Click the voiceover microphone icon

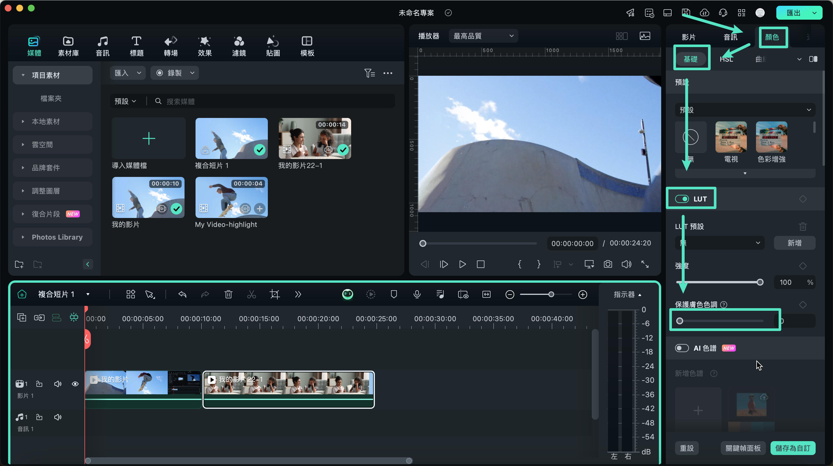[417, 294]
